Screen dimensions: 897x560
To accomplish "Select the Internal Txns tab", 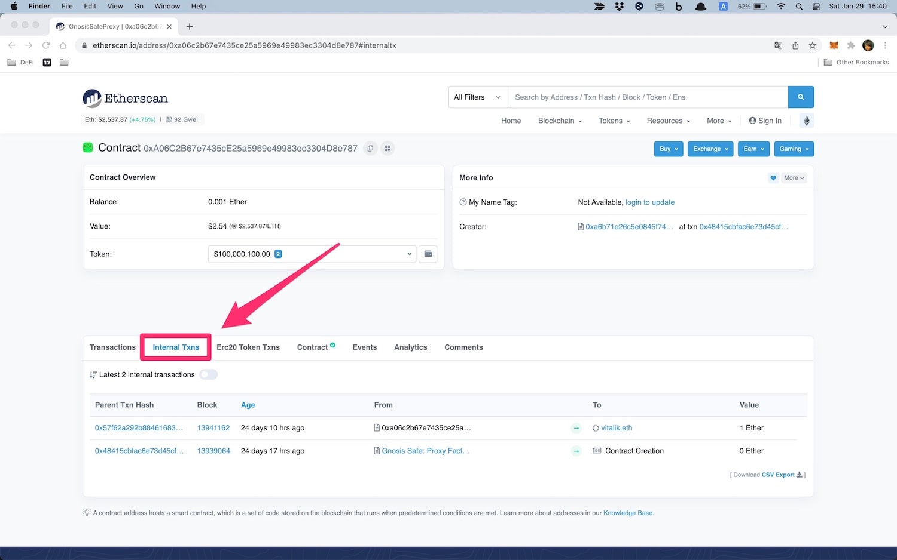I will point(176,347).
